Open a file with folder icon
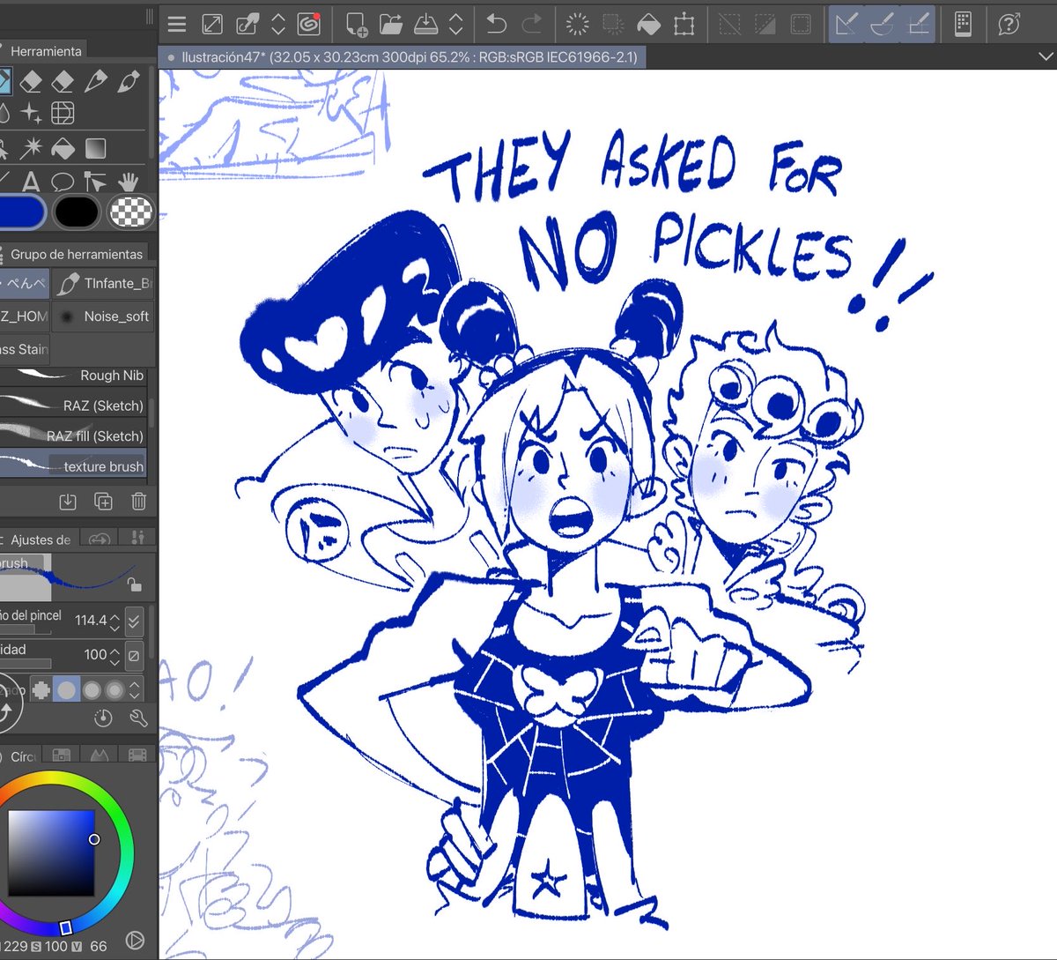The image size is (1057, 960). (x=391, y=25)
